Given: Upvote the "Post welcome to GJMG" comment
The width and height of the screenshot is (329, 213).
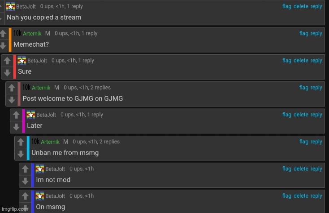Looking at the screenshot, I should click(12, 88).
